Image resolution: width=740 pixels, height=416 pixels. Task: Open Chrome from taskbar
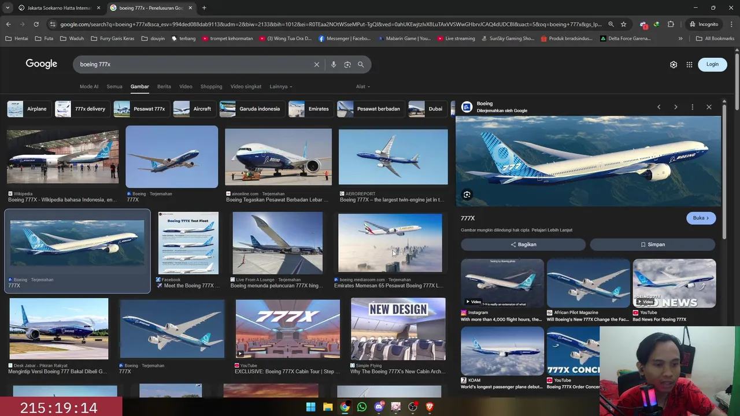click(x=345, y=407)
